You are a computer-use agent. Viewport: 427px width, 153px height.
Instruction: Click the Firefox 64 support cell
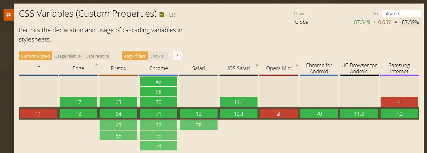(x=118, y=113)
